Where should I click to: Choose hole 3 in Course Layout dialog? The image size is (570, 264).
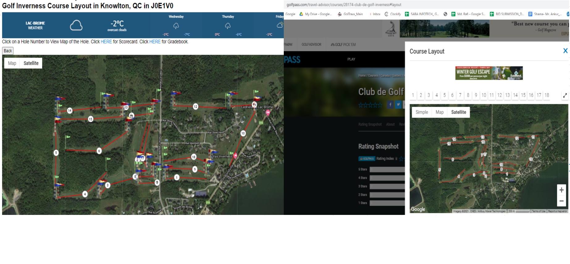click(x=429, y=95)
